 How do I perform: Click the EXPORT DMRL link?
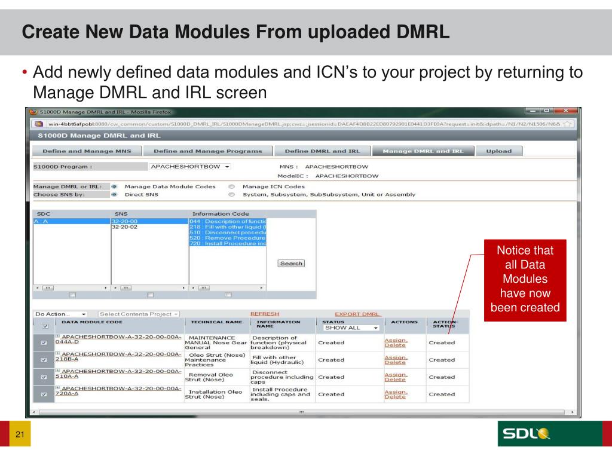point(357,314)
